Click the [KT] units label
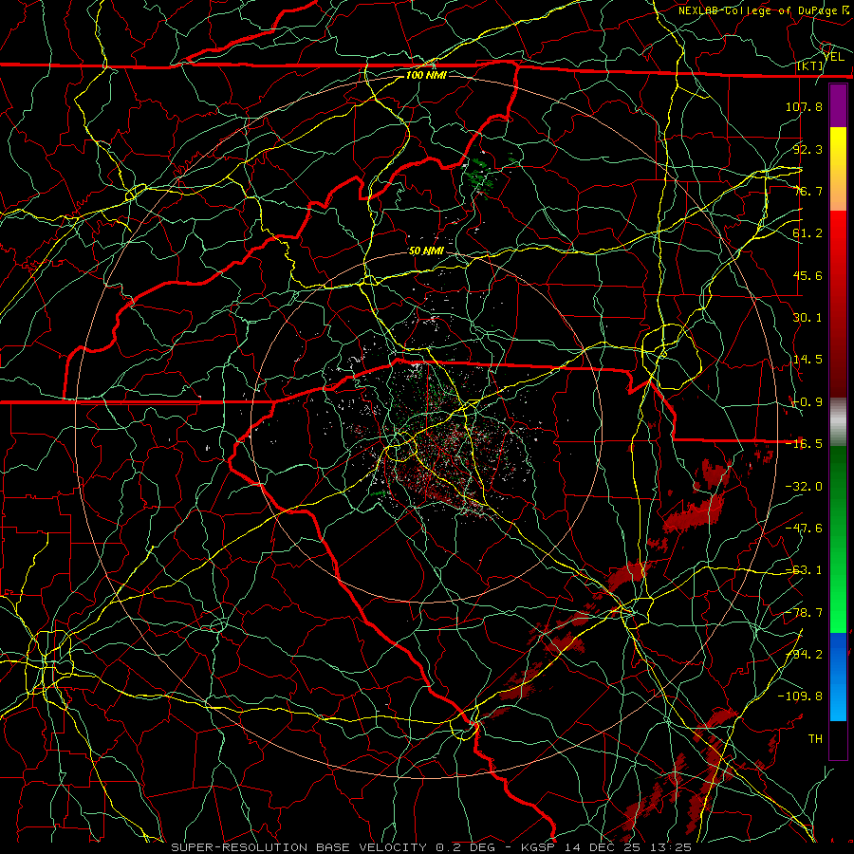Viewport: 854px width, 854px height. [810, 65]
